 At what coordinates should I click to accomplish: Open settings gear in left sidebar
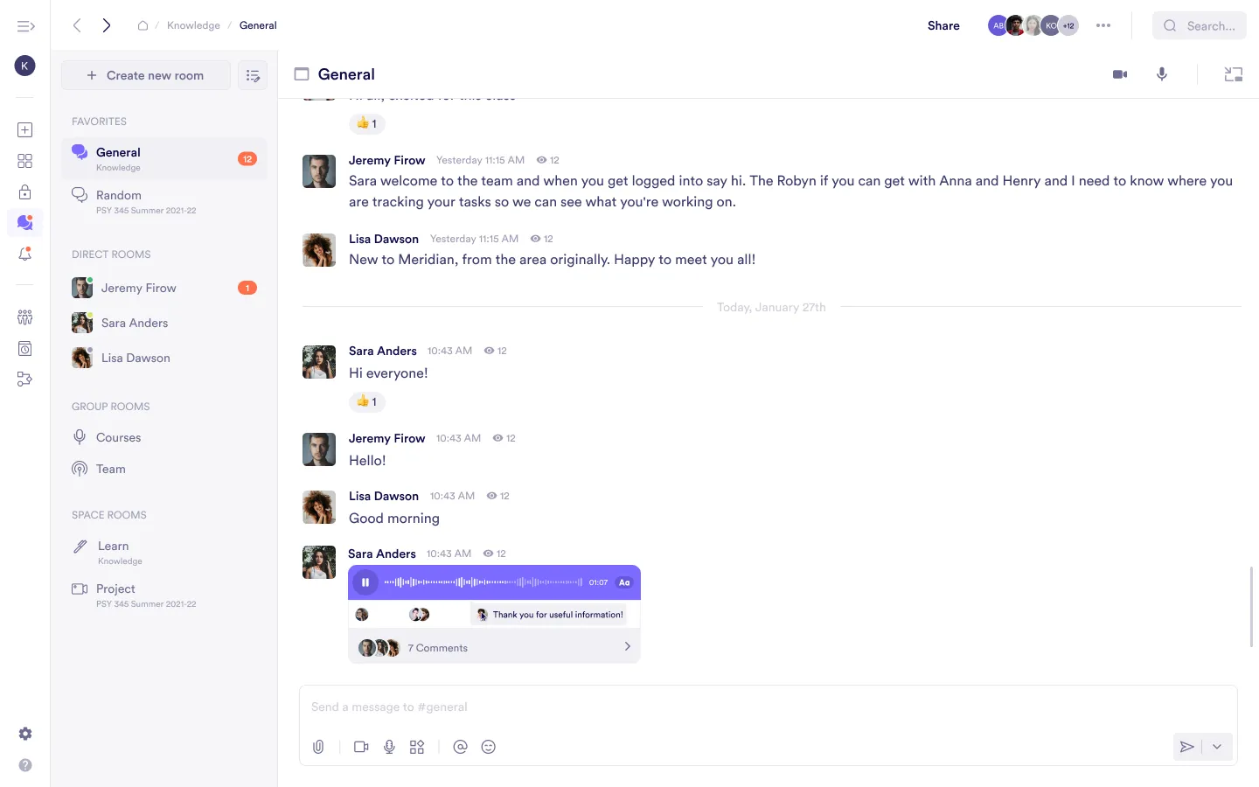coord(25,734)
